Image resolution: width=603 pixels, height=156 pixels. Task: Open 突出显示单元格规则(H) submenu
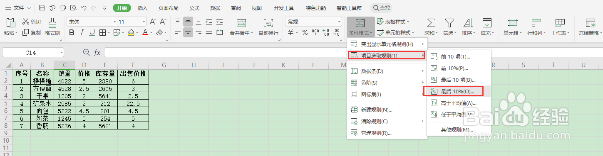387,44
